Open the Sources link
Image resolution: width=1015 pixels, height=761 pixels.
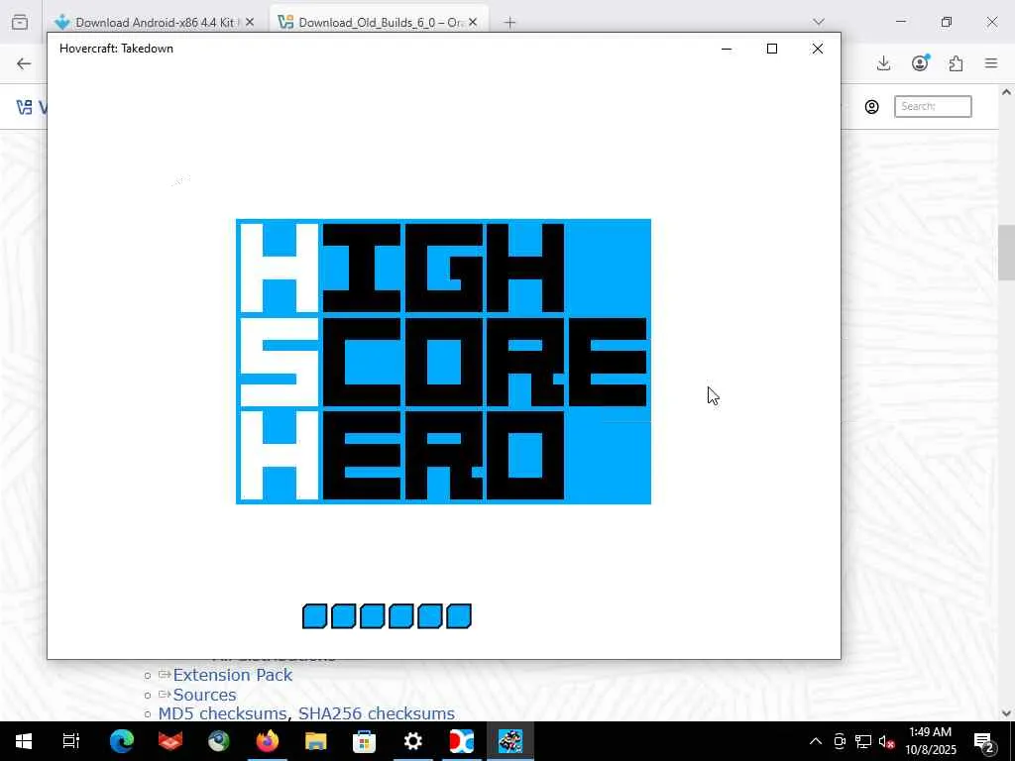coord(204,695)
